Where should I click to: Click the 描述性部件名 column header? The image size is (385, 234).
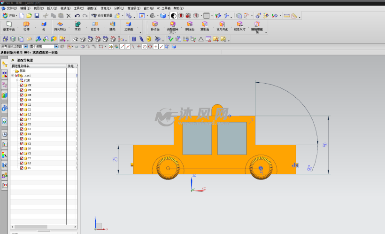pos(38,66)
